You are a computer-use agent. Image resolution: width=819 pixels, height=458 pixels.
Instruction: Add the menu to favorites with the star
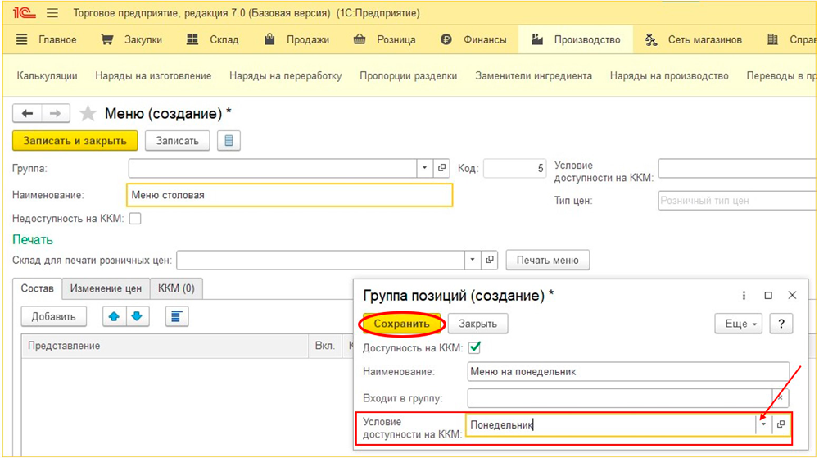coord(88,113)
